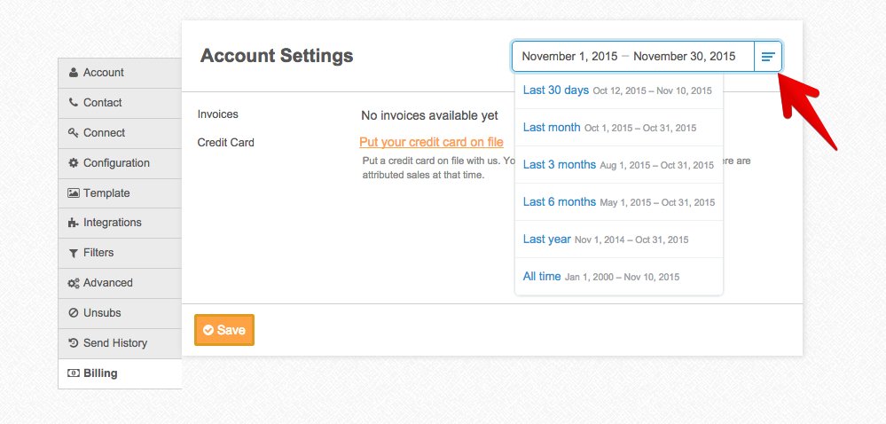
Task: Click the Template image icon
Action: coord(74,193)
